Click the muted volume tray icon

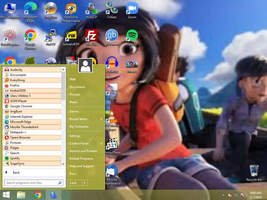click(x=230, y=195)
